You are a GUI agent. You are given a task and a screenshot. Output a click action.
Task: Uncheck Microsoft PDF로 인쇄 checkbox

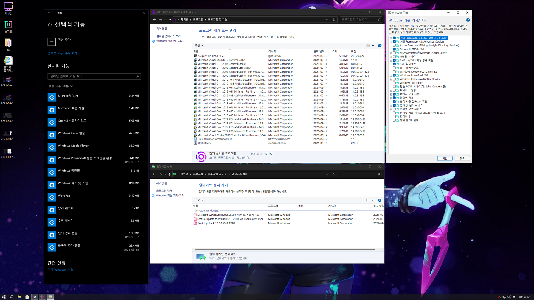(x=394, y=49)
